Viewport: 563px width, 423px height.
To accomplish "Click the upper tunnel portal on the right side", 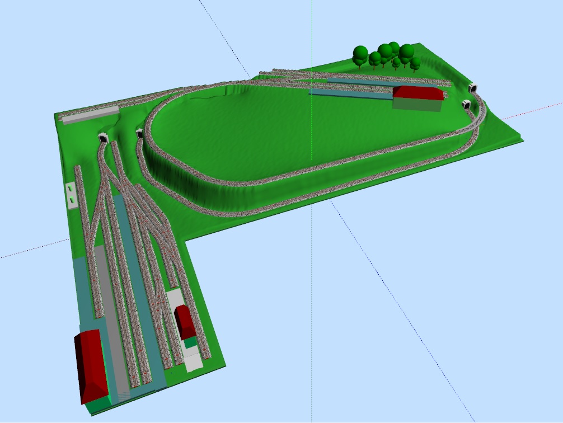I will pyautogui.click(x=474, y=87).
